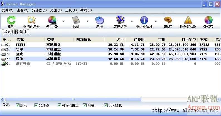Open the SMART brain icon

click(168, 20)
